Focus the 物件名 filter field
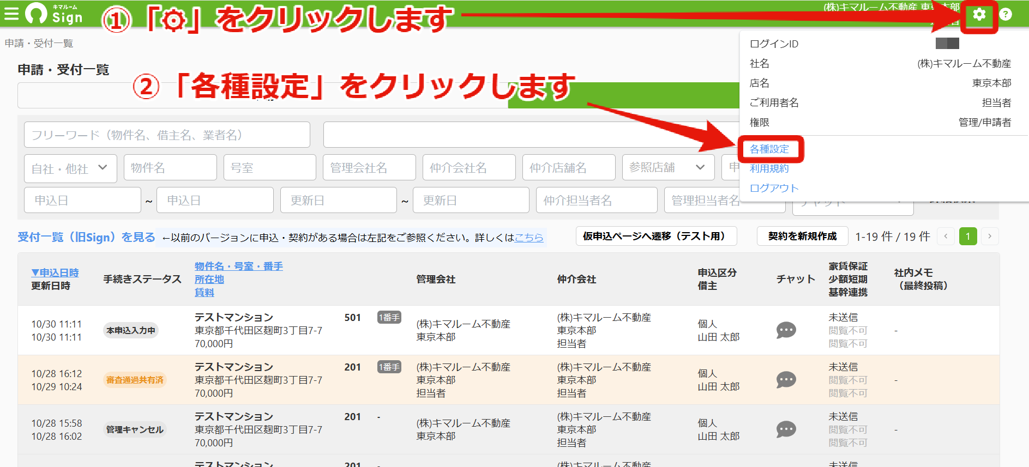Viewport: 1029px width, 467px height. 170,167
